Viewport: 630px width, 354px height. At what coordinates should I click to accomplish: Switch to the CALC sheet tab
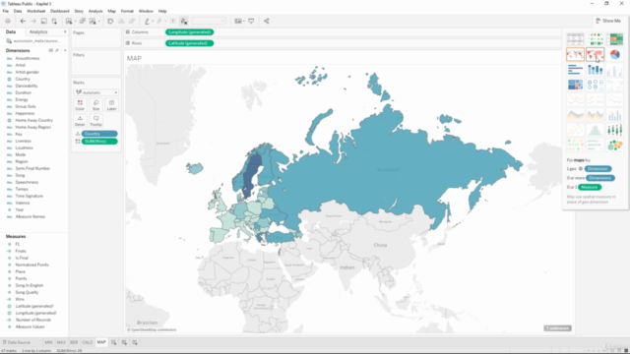(x=88, y=342)
